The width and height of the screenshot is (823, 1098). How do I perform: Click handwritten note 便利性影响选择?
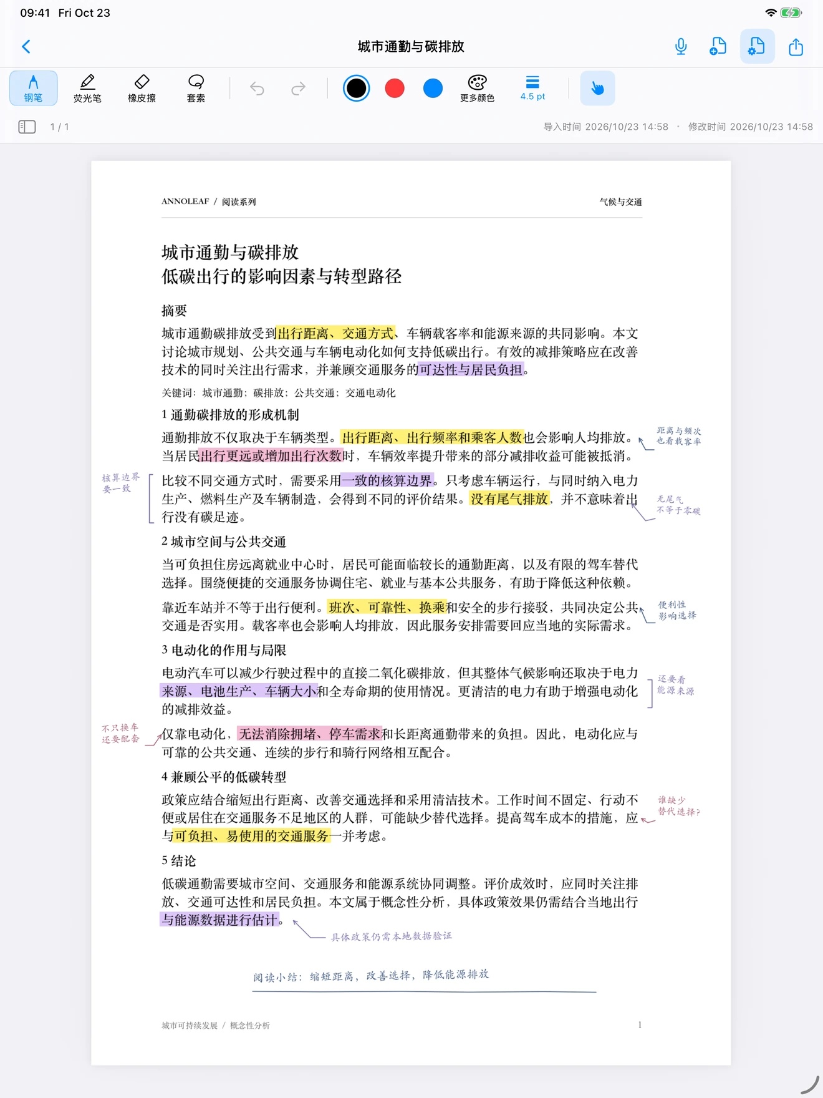click(x=677, y=610)
